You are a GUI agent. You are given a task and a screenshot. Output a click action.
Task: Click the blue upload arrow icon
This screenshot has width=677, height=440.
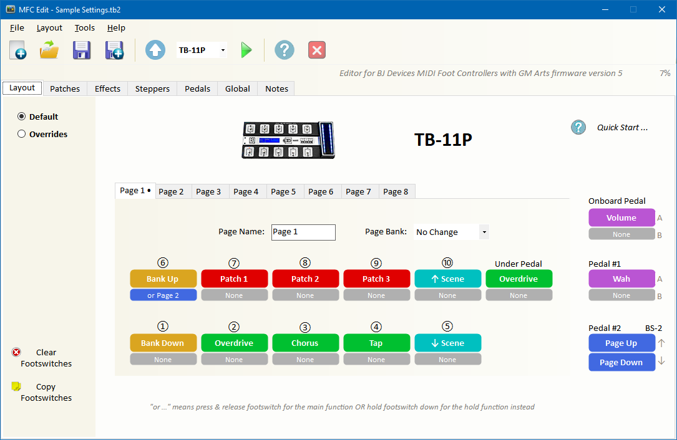pos(155,50)
